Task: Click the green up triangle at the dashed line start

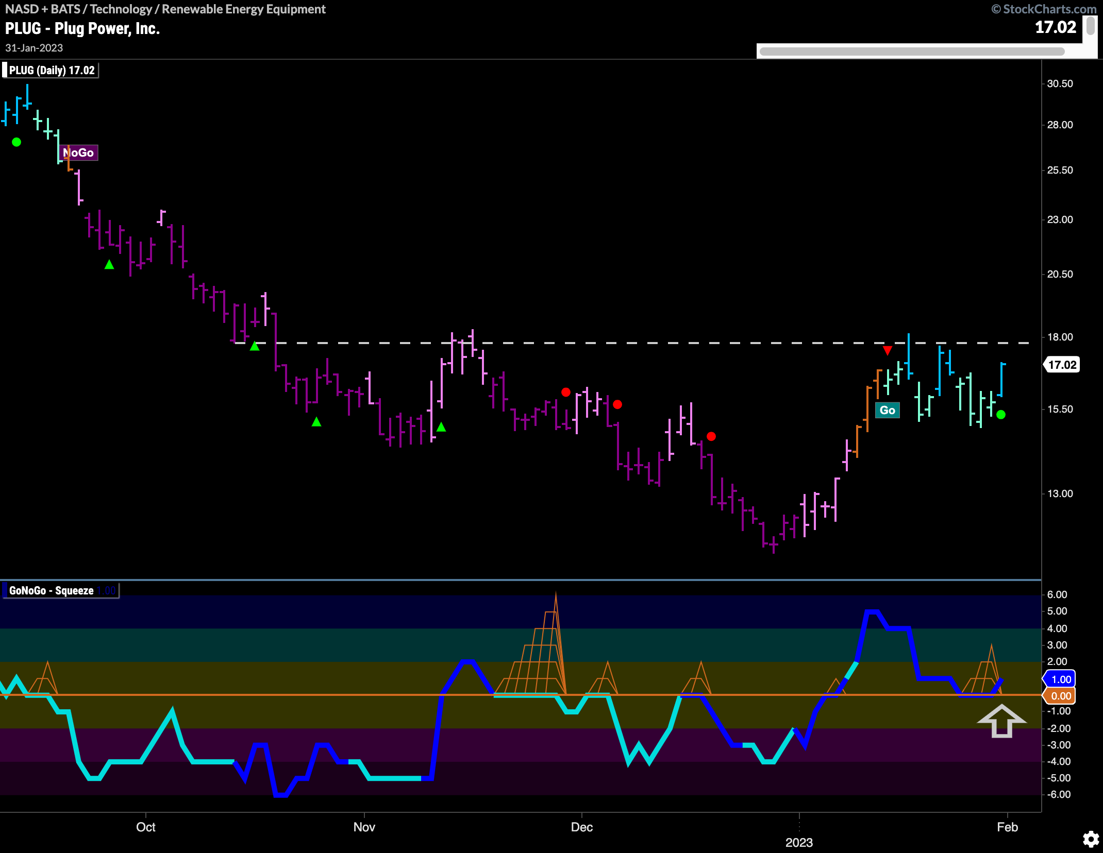Action: [255, 346]
